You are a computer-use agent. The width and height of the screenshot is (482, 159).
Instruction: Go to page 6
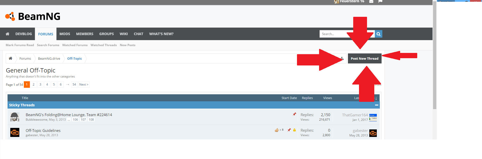coord(61,85)
